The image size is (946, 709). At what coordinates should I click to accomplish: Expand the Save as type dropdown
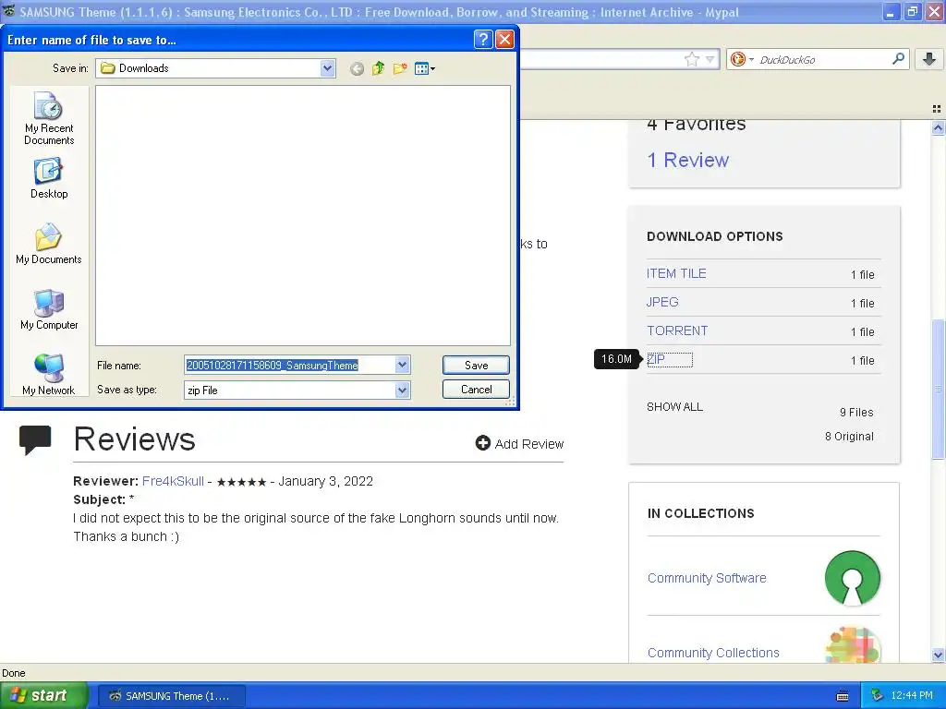(x=402, y=391)
